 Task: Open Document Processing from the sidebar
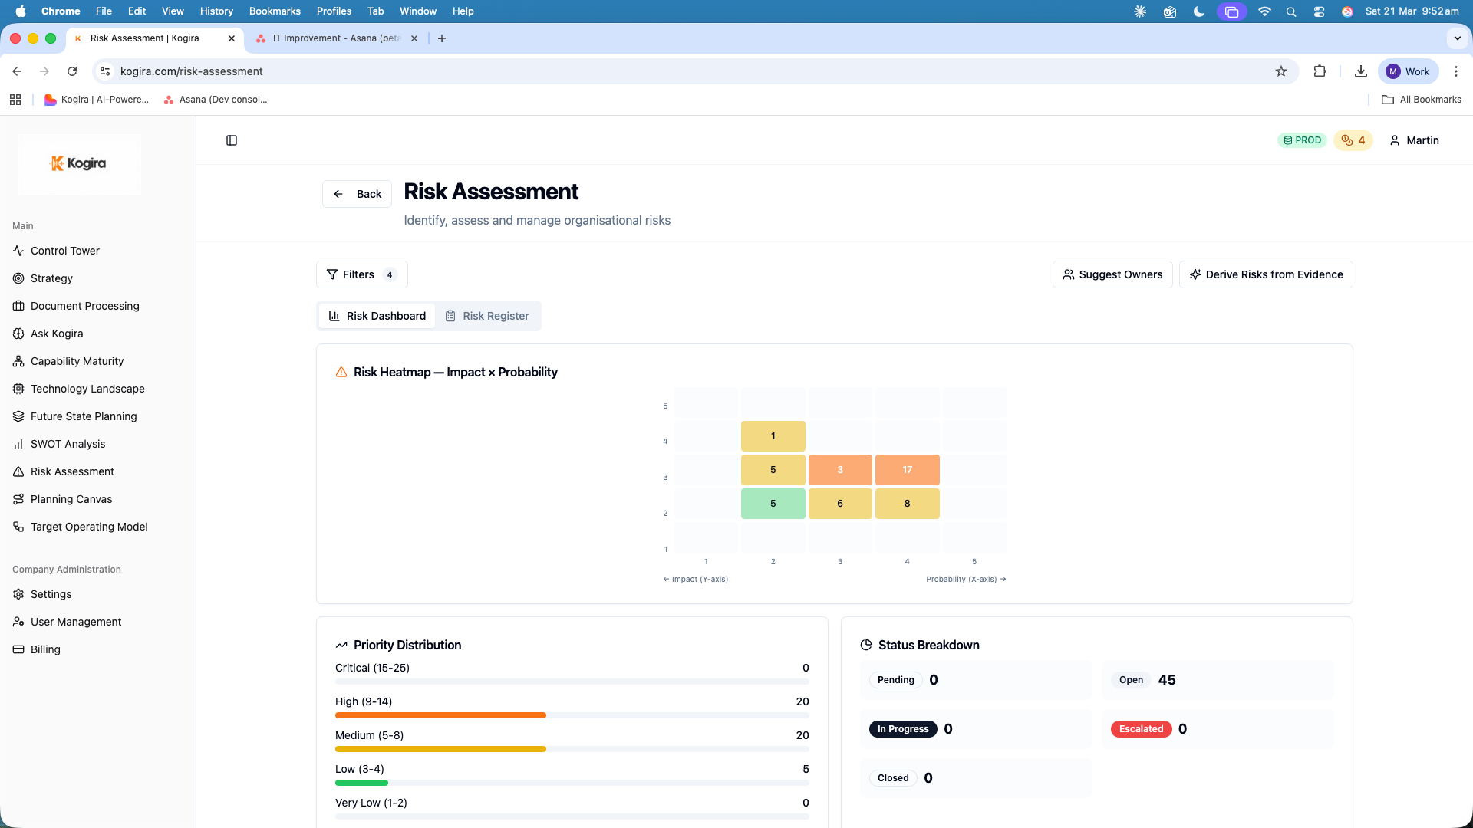click(x=84, y=306)
